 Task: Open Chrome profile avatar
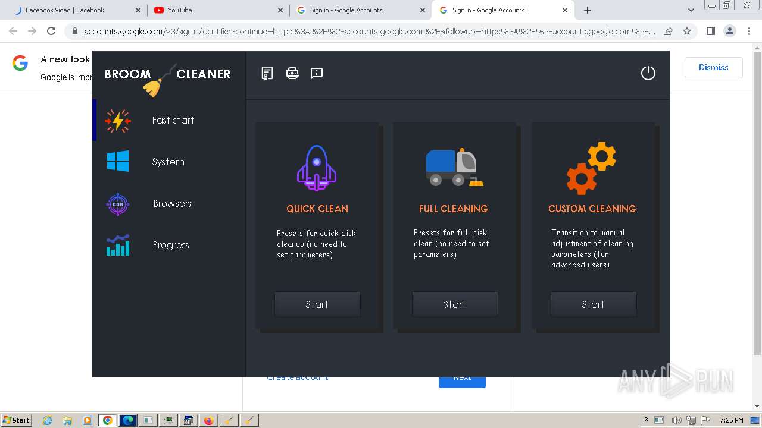[729, 31]
